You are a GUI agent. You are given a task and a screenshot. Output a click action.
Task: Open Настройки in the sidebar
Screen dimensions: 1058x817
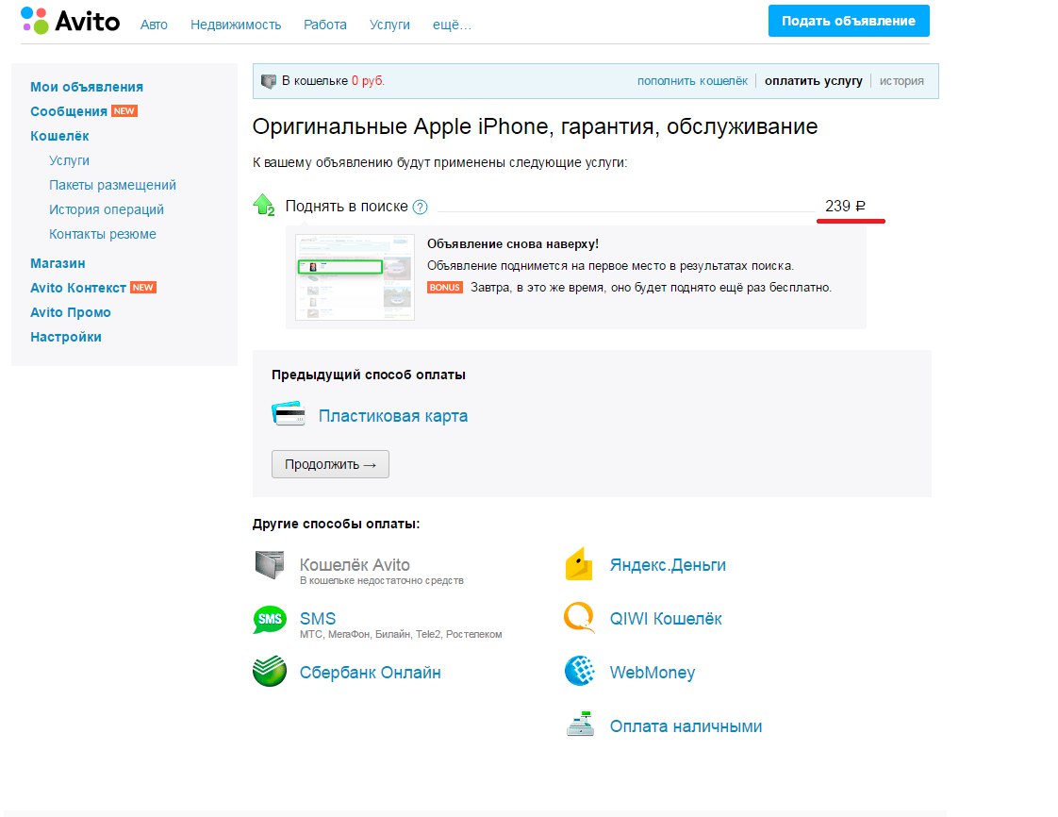tap(65, 337)
